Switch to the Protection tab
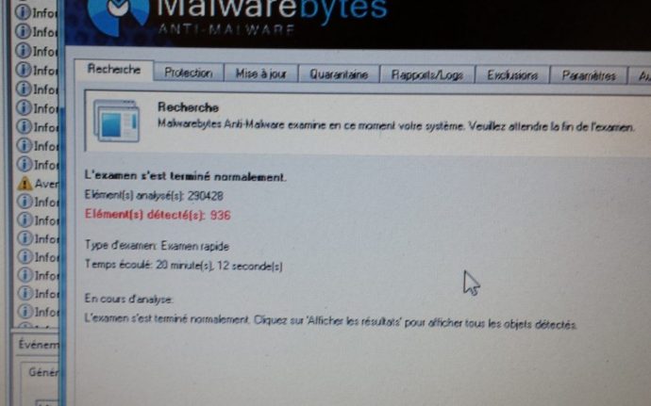Image resolution: width=651 pixels, height=406 pixels. click(189, 73)
